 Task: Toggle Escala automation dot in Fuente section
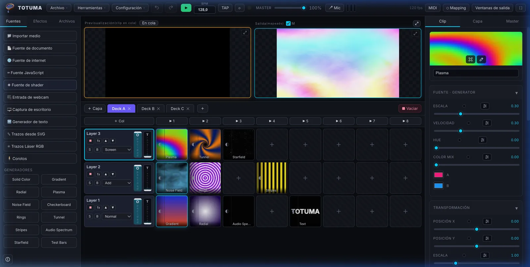click(464, 106)
